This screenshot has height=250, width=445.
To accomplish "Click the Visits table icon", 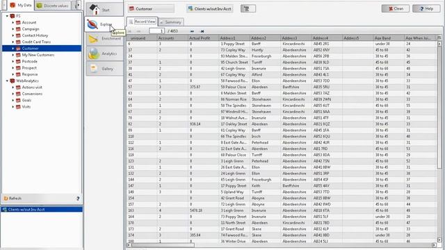I will 19,107.
